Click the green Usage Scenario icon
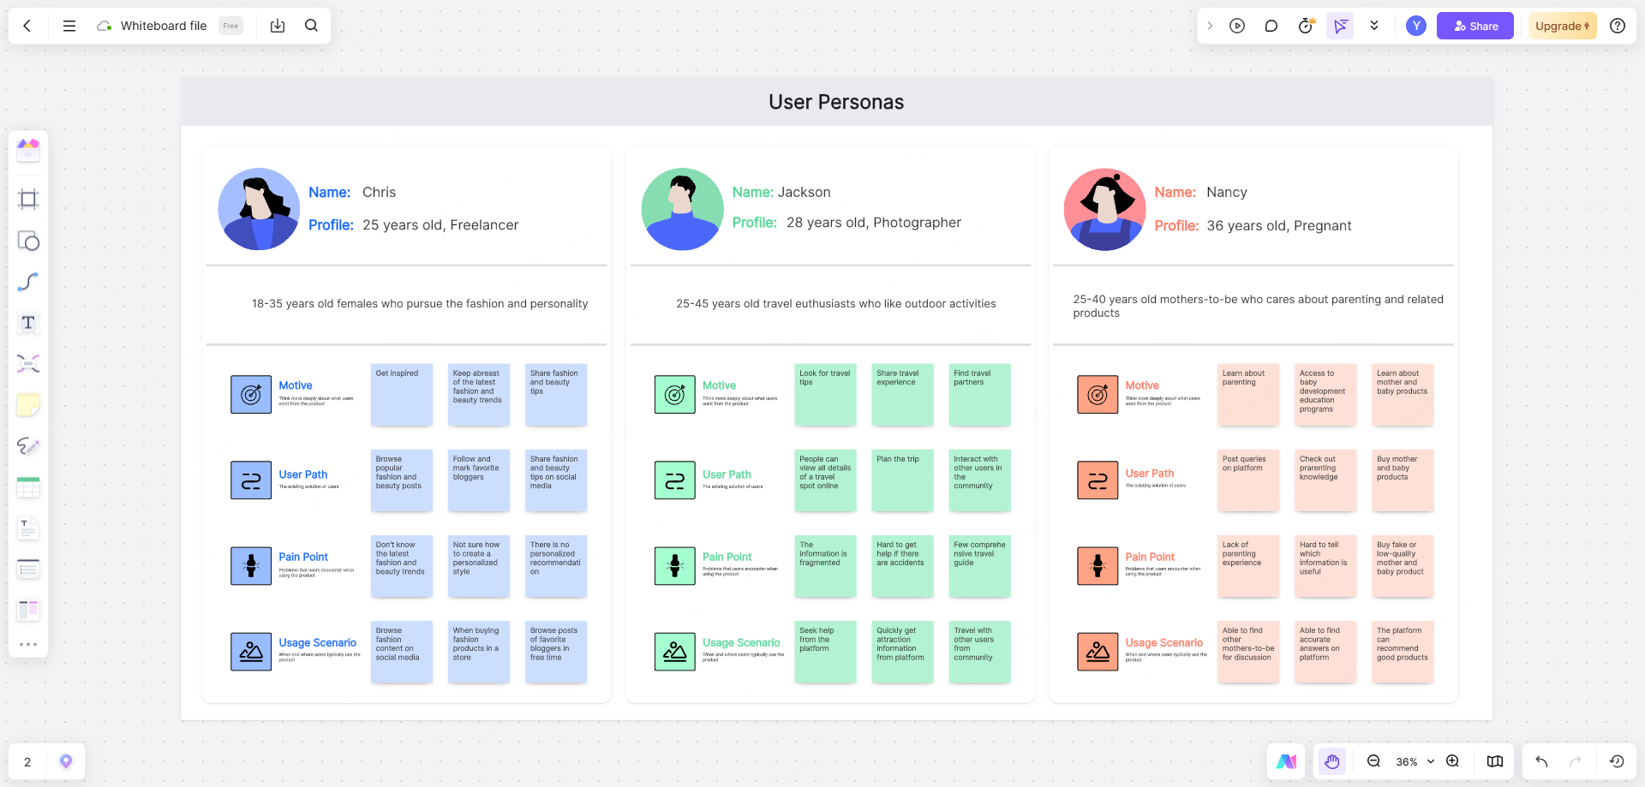Image resolution: width=1645 pixels, height=787 pixels. point(675,652)
